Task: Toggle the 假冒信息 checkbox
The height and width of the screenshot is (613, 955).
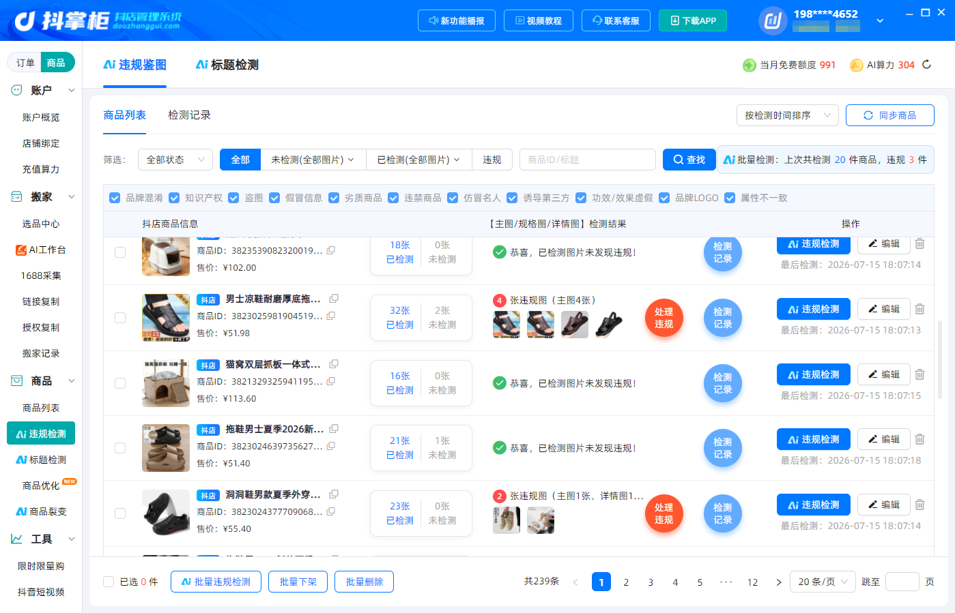Action: tap(274, 198)
